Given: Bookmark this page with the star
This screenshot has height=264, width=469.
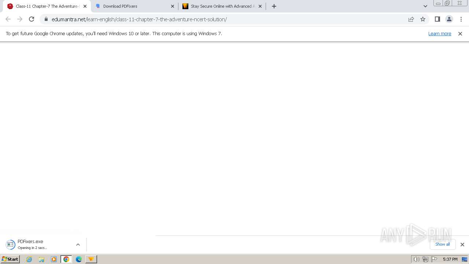Looking at the screenshot, I should 423,19.
